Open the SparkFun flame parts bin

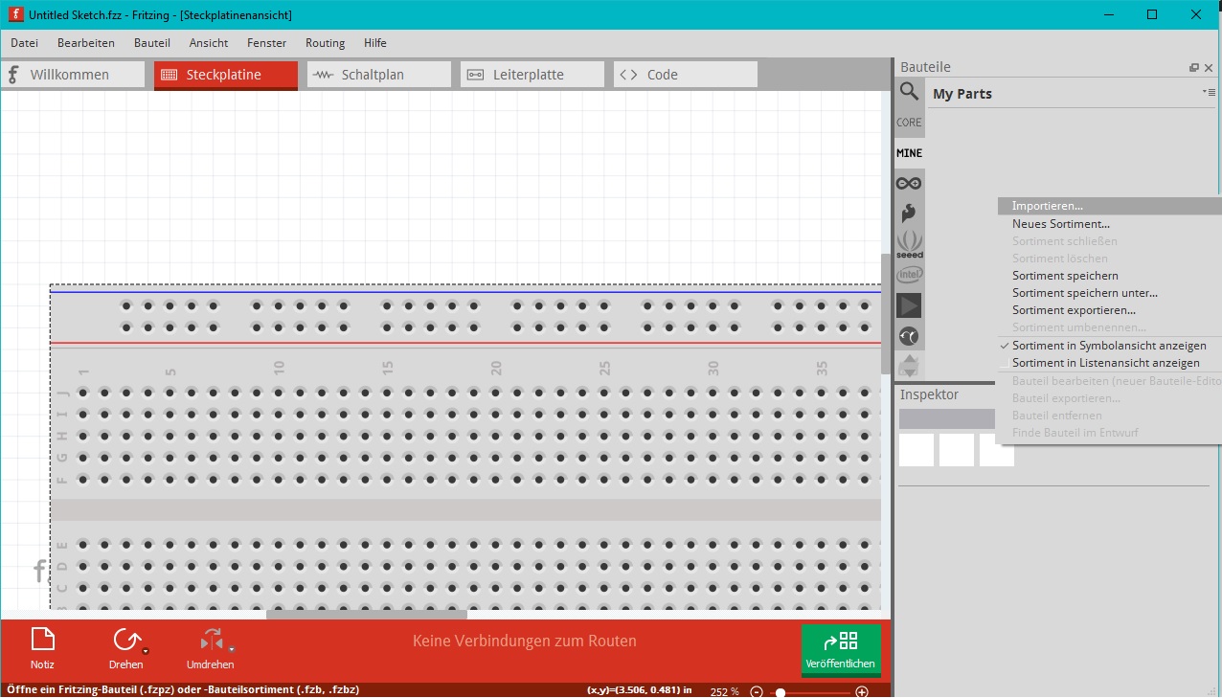click(909, 214)
